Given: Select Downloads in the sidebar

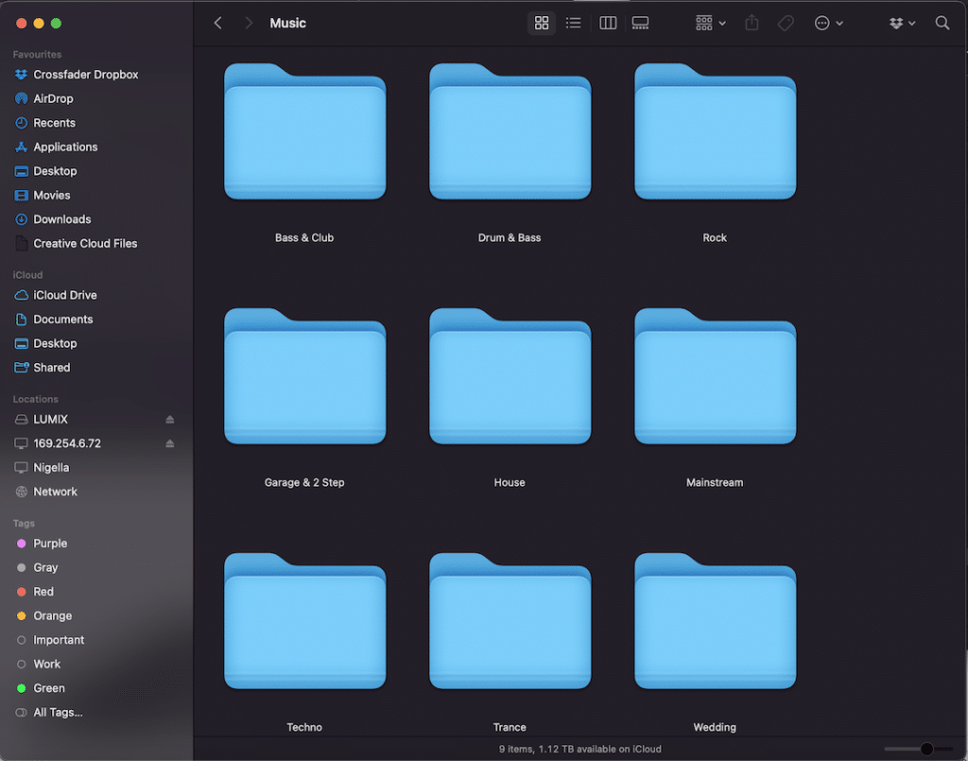Looking at the screenshot, I should tap(62, 219).
